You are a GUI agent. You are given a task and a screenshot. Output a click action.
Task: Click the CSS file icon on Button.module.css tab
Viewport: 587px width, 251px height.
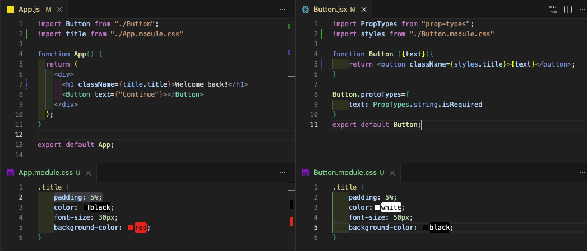tap(306, 173)
